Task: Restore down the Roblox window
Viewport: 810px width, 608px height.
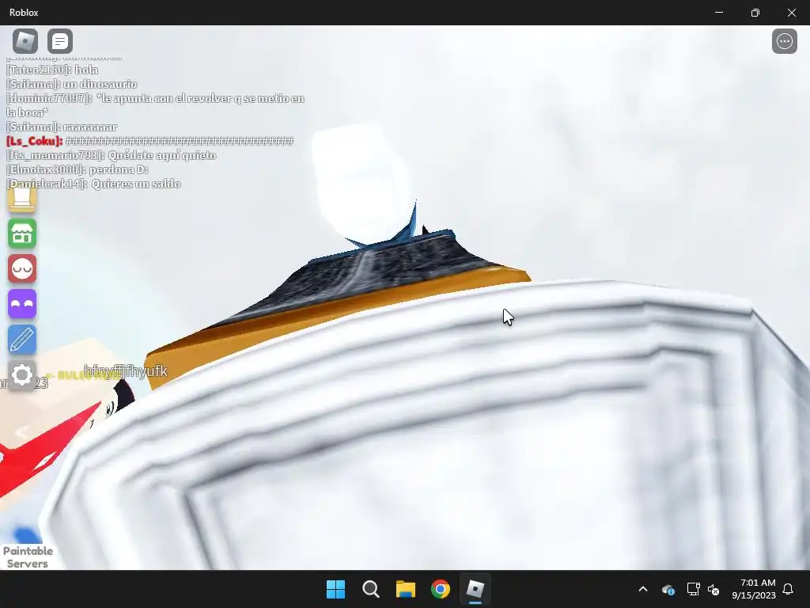Action: point(755,13)
